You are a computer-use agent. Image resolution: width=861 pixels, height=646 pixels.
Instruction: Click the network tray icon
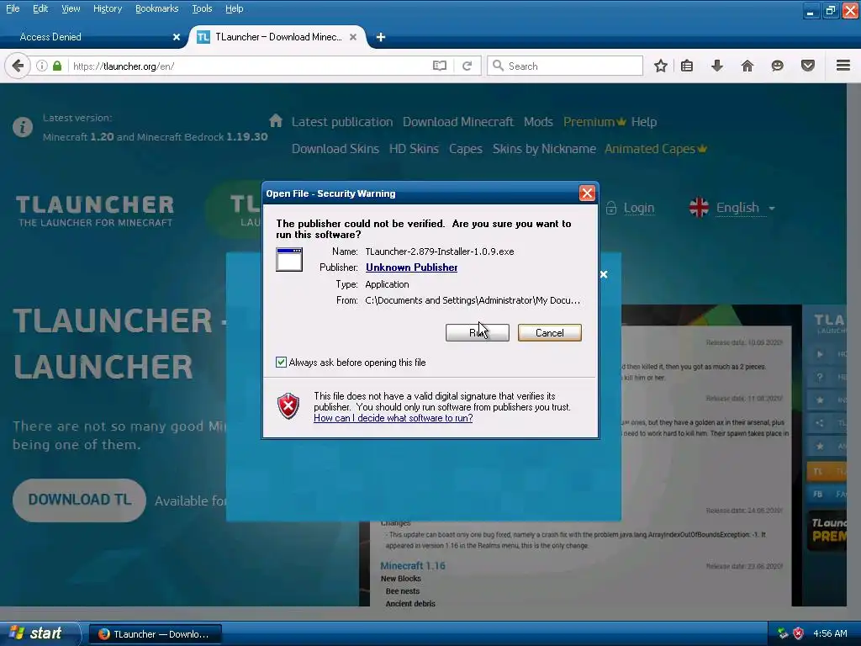click(x=783, y=633)
